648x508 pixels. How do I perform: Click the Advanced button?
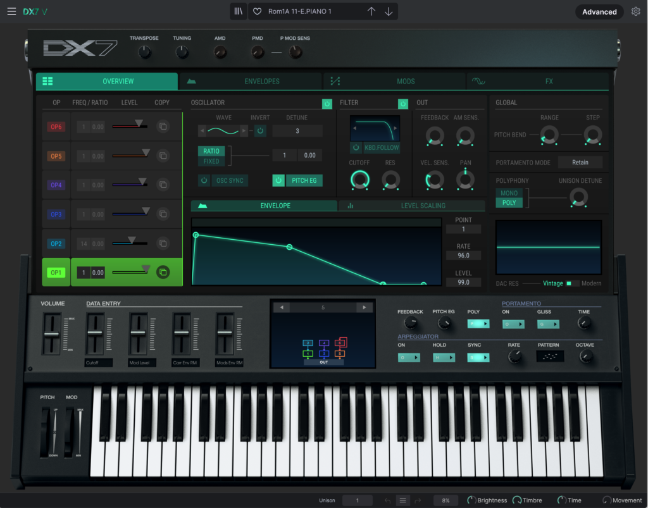pyautogui.click(x=599, y=11)
